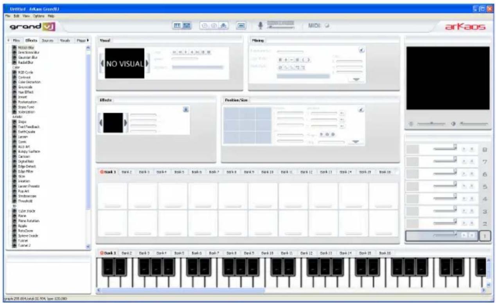Select the EarthQuake effect icon
The width and height of the screenshot is (496, 303).
15,132
